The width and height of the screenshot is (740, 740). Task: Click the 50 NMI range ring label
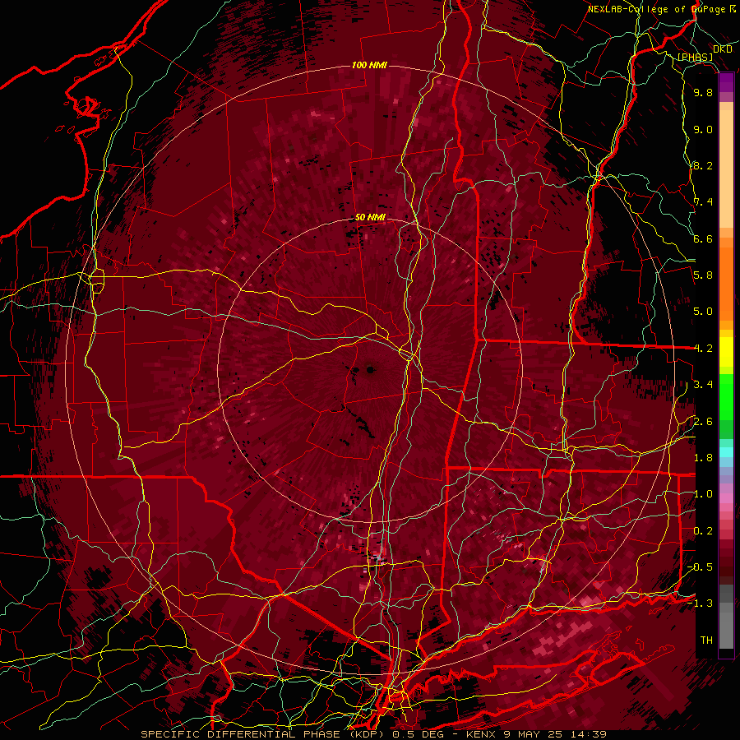coord(371,218)
